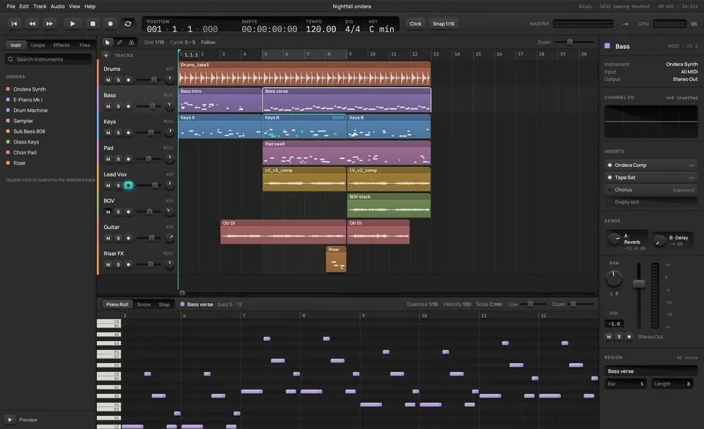The width and height of the screenshot is (704, 429).
Task: Switch to the Effects browser tab
Action: coord(61,45)
